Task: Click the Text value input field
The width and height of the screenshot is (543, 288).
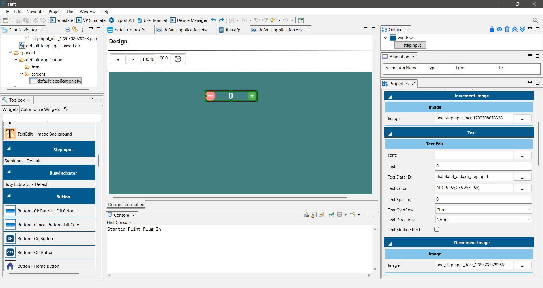Action: point(483,166)
